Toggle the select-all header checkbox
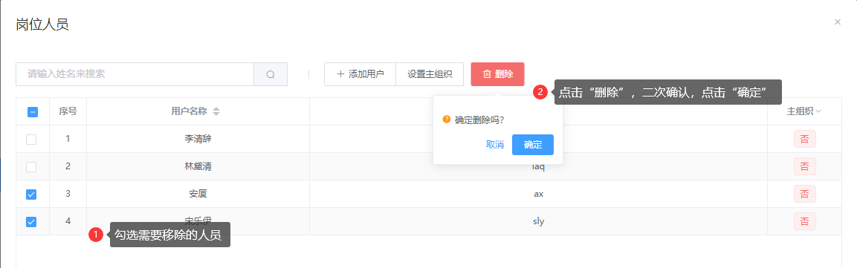Screen dimensions: 857x268 (32, 112)
